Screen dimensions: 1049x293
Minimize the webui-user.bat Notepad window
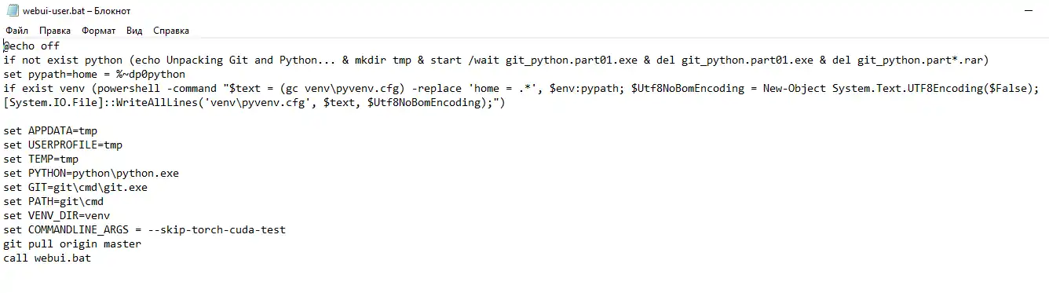point(1028,11)
